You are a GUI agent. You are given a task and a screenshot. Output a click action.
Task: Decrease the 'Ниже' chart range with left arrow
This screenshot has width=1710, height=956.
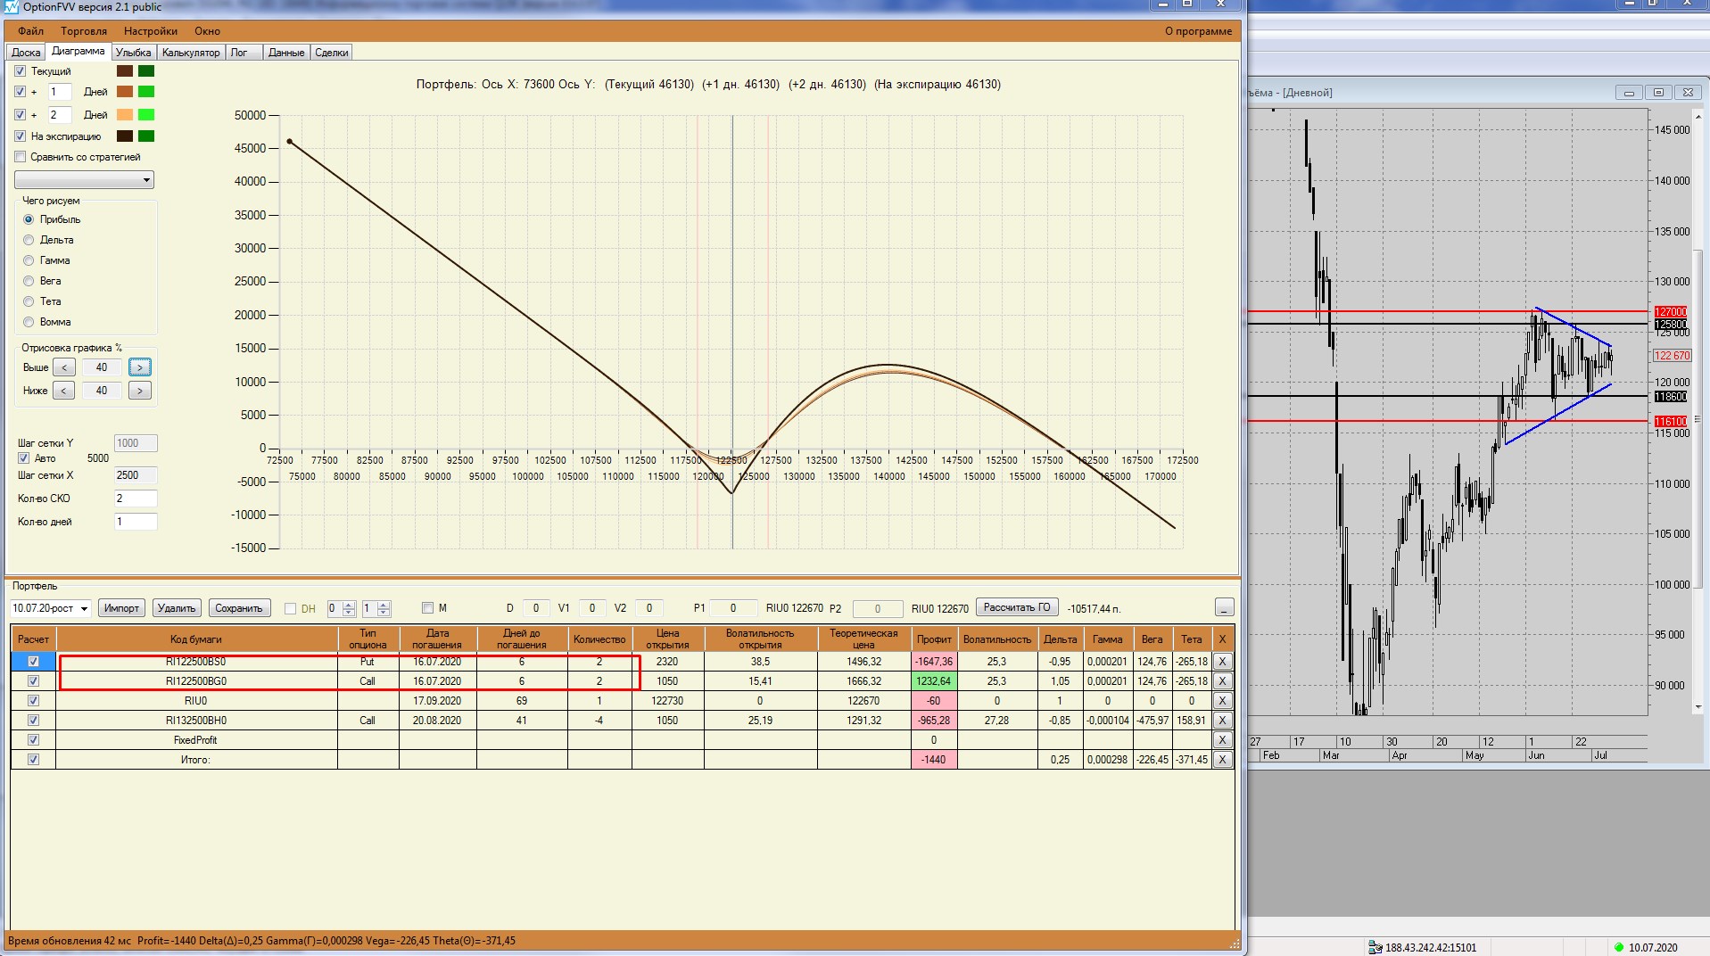63,391
